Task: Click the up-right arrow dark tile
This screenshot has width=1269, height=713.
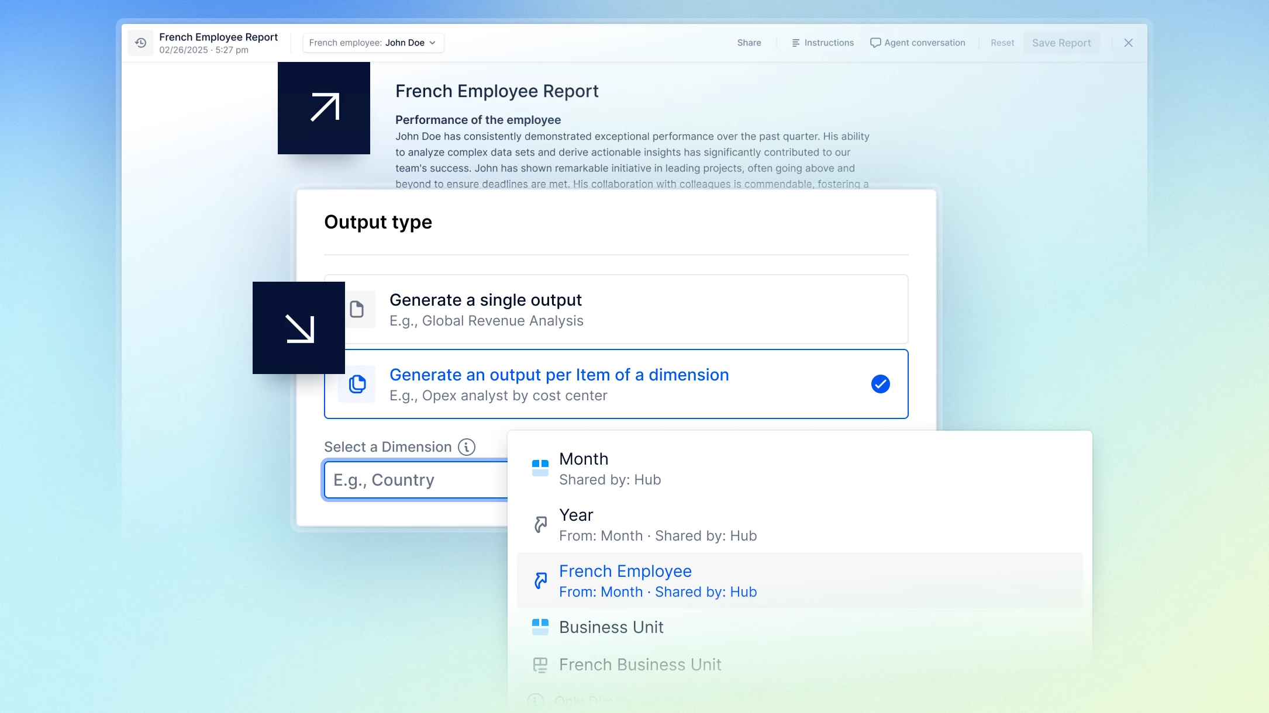Action: pos(324,108)
